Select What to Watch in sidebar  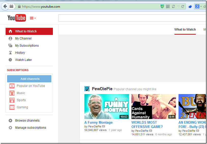29,31
